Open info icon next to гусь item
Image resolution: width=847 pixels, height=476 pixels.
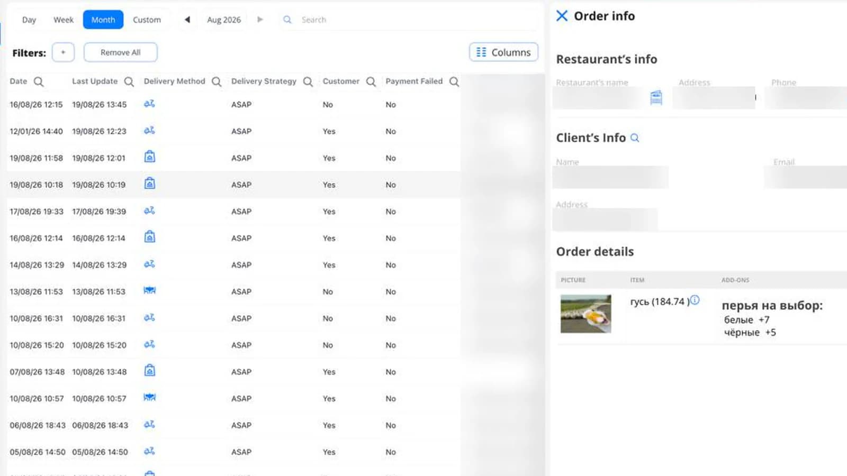point(695,300)
